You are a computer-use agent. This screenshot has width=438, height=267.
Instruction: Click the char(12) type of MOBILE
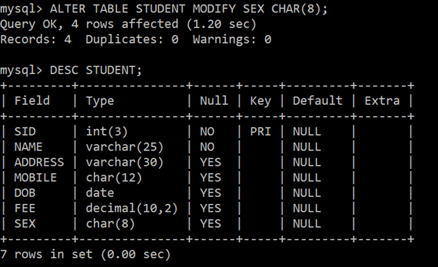(114, 178)
